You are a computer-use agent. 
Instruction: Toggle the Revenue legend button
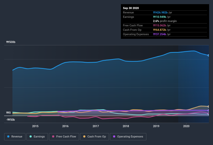pyautogui.click(x=15, y=137)
